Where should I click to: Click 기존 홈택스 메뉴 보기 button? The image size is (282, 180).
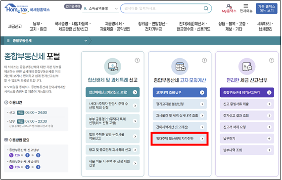click(x=267, y=8)
